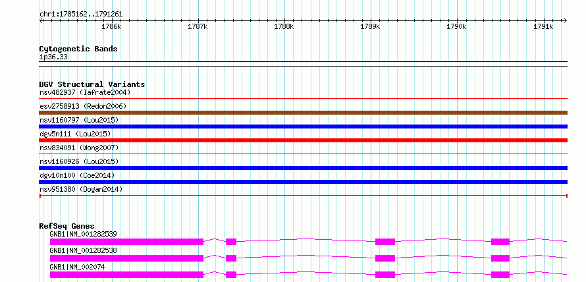
Task: Open the dgv5n111 (Lou2015) variant label
Action: tap(75, 134)
